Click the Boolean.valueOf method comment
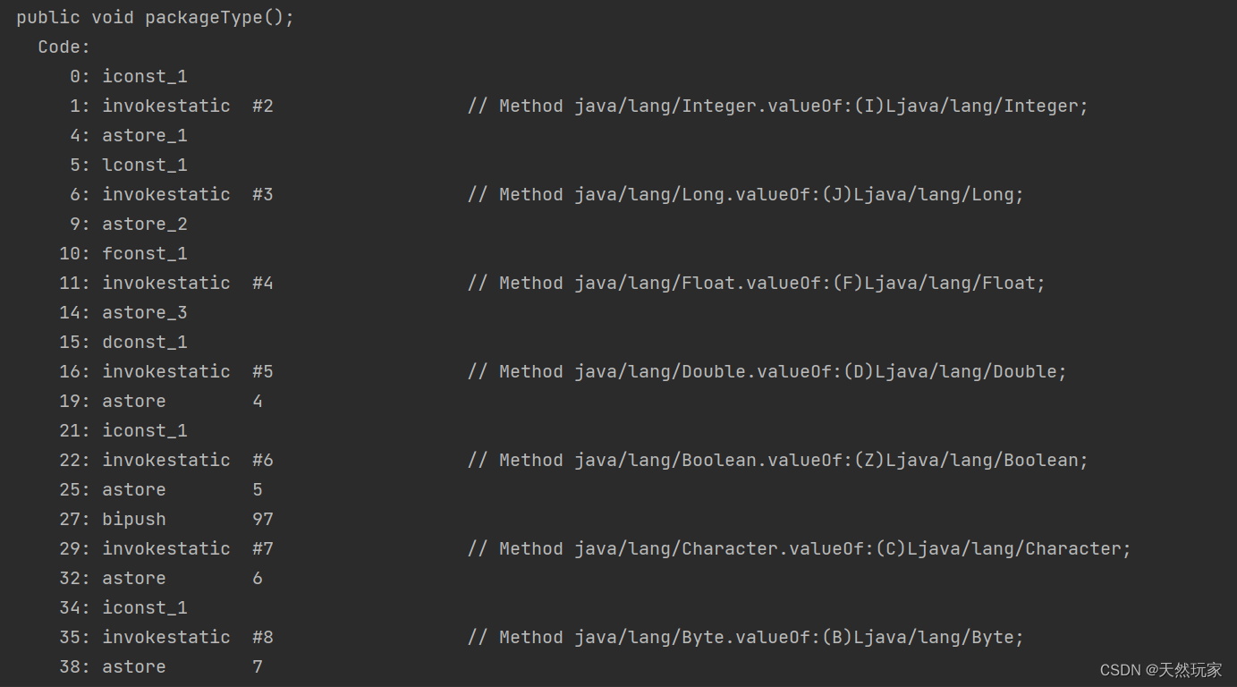Viewport: 1237px width, 687px height. pos(777,461)
